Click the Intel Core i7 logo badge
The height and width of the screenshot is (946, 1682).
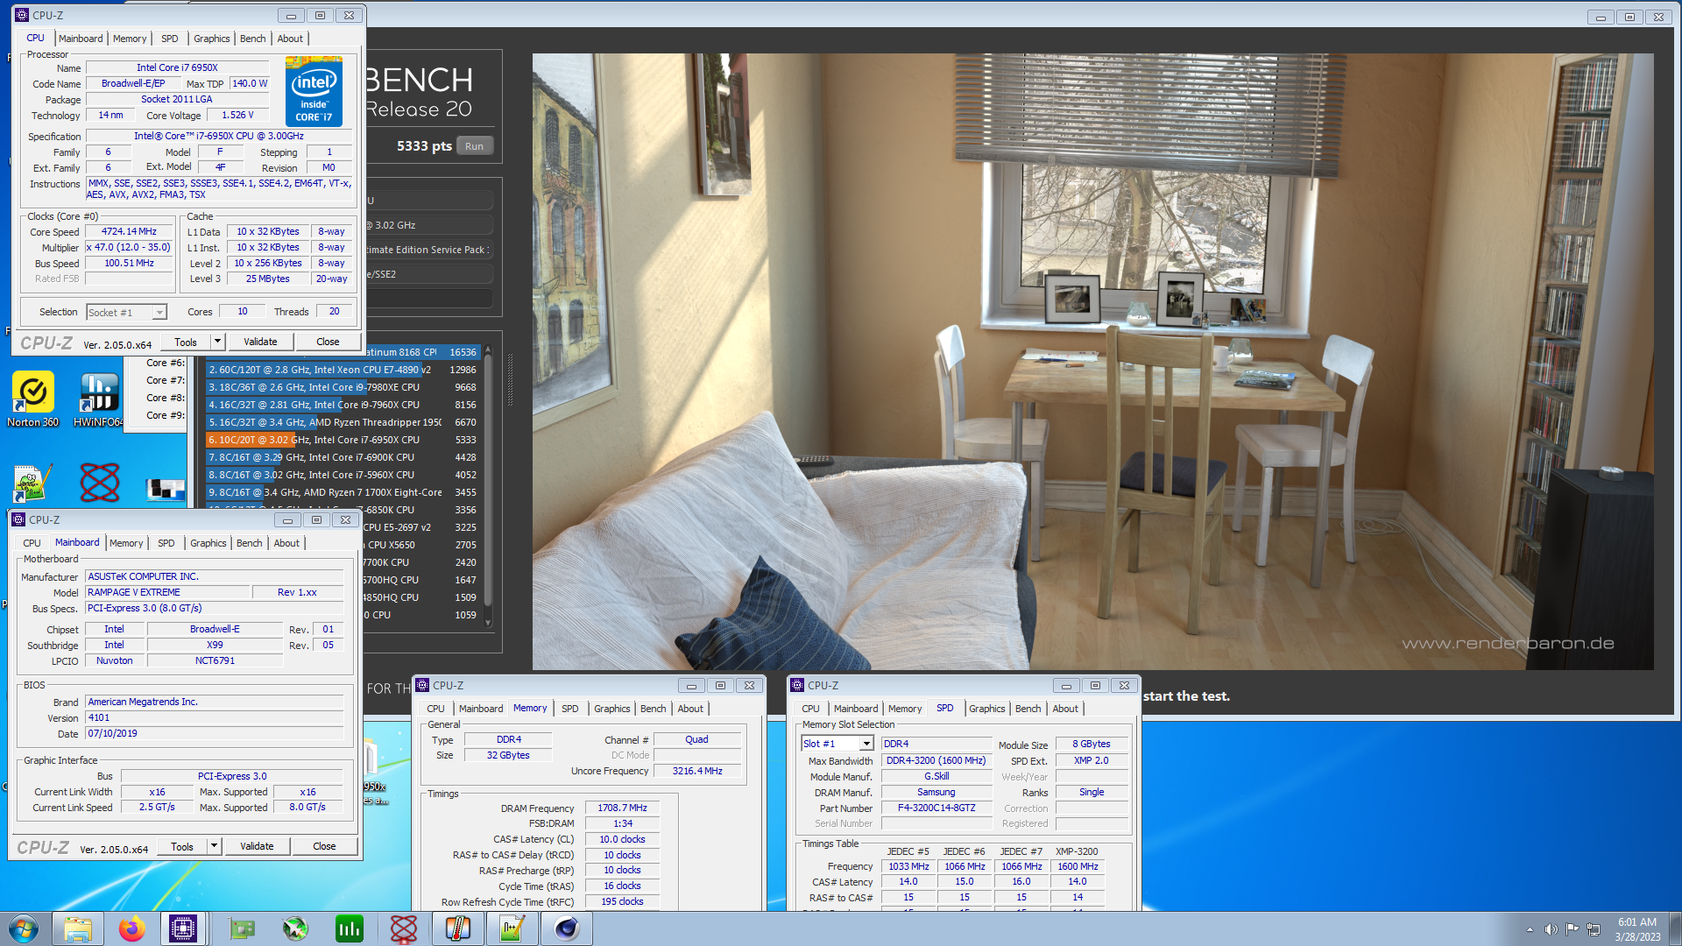pyautogui.click(x=314, y=91)
